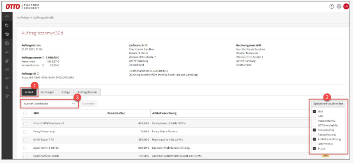Click the Auftragssumme value 1.898,92 €

tap(53, 57)
